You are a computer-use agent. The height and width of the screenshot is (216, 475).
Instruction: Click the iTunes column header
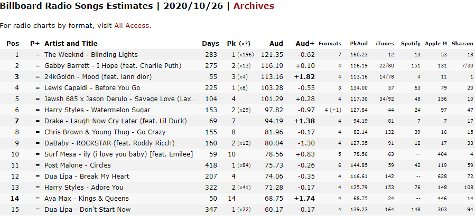tap(385, 44)
